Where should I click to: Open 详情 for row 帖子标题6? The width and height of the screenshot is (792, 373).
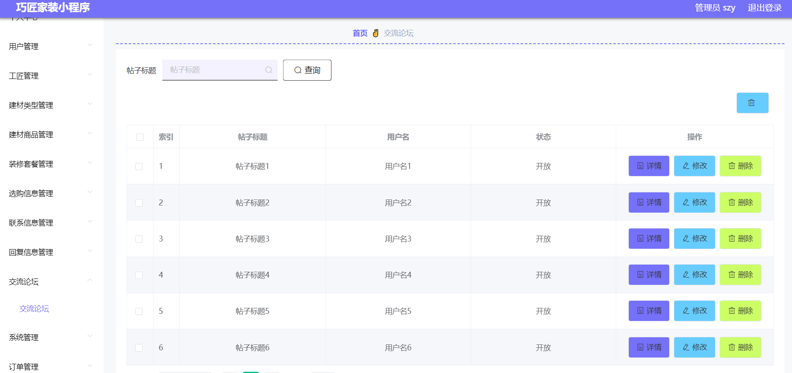click(649, 347)
